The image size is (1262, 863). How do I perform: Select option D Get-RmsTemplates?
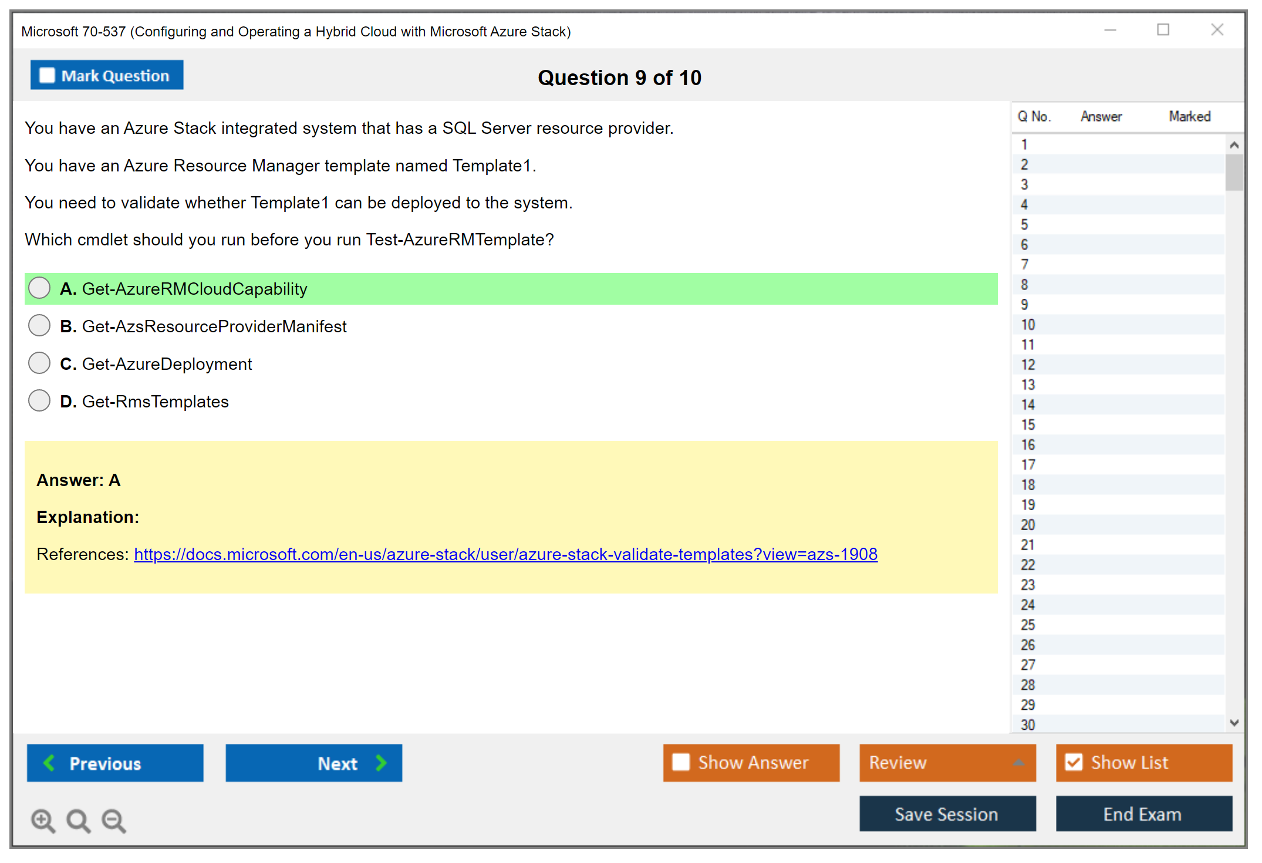(39, 401)
